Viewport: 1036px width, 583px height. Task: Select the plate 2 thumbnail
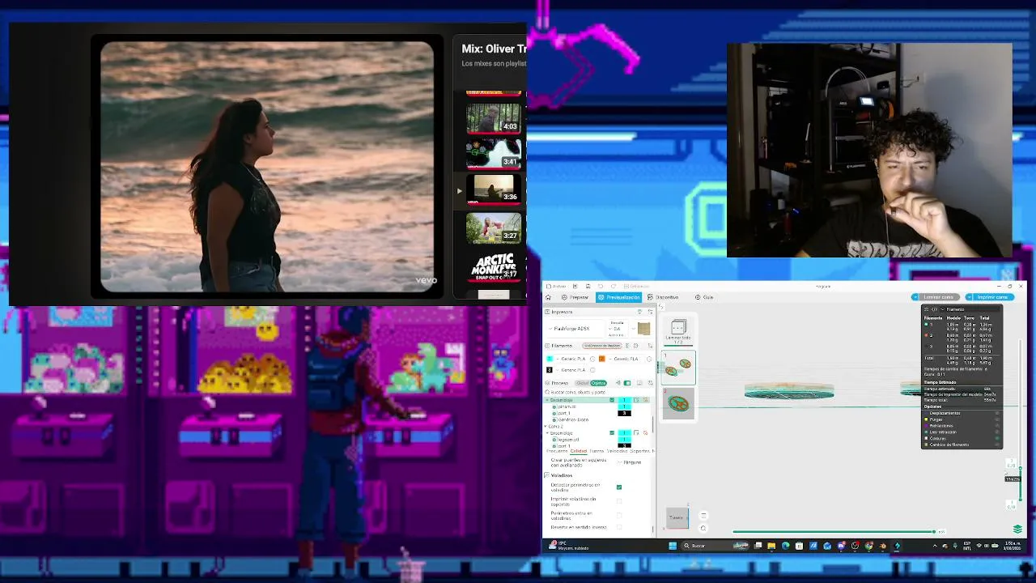click(678, 403)
